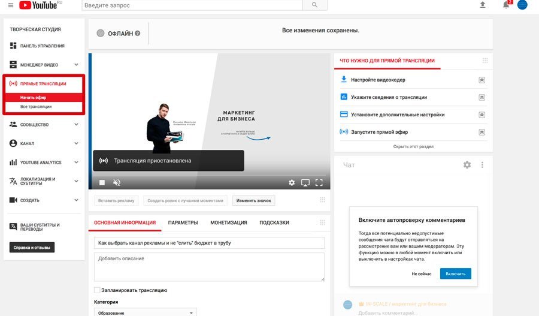Click the download icon by Настройте видеокодер
Screen dimensions: 539x316
coord(343,80)
